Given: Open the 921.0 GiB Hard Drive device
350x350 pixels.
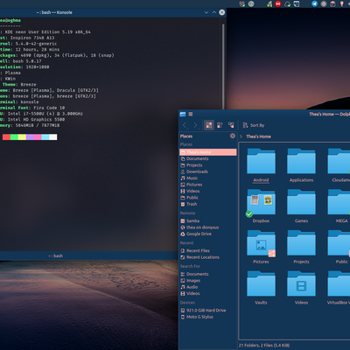Looking at the screenshot, I should coord(208,311).
